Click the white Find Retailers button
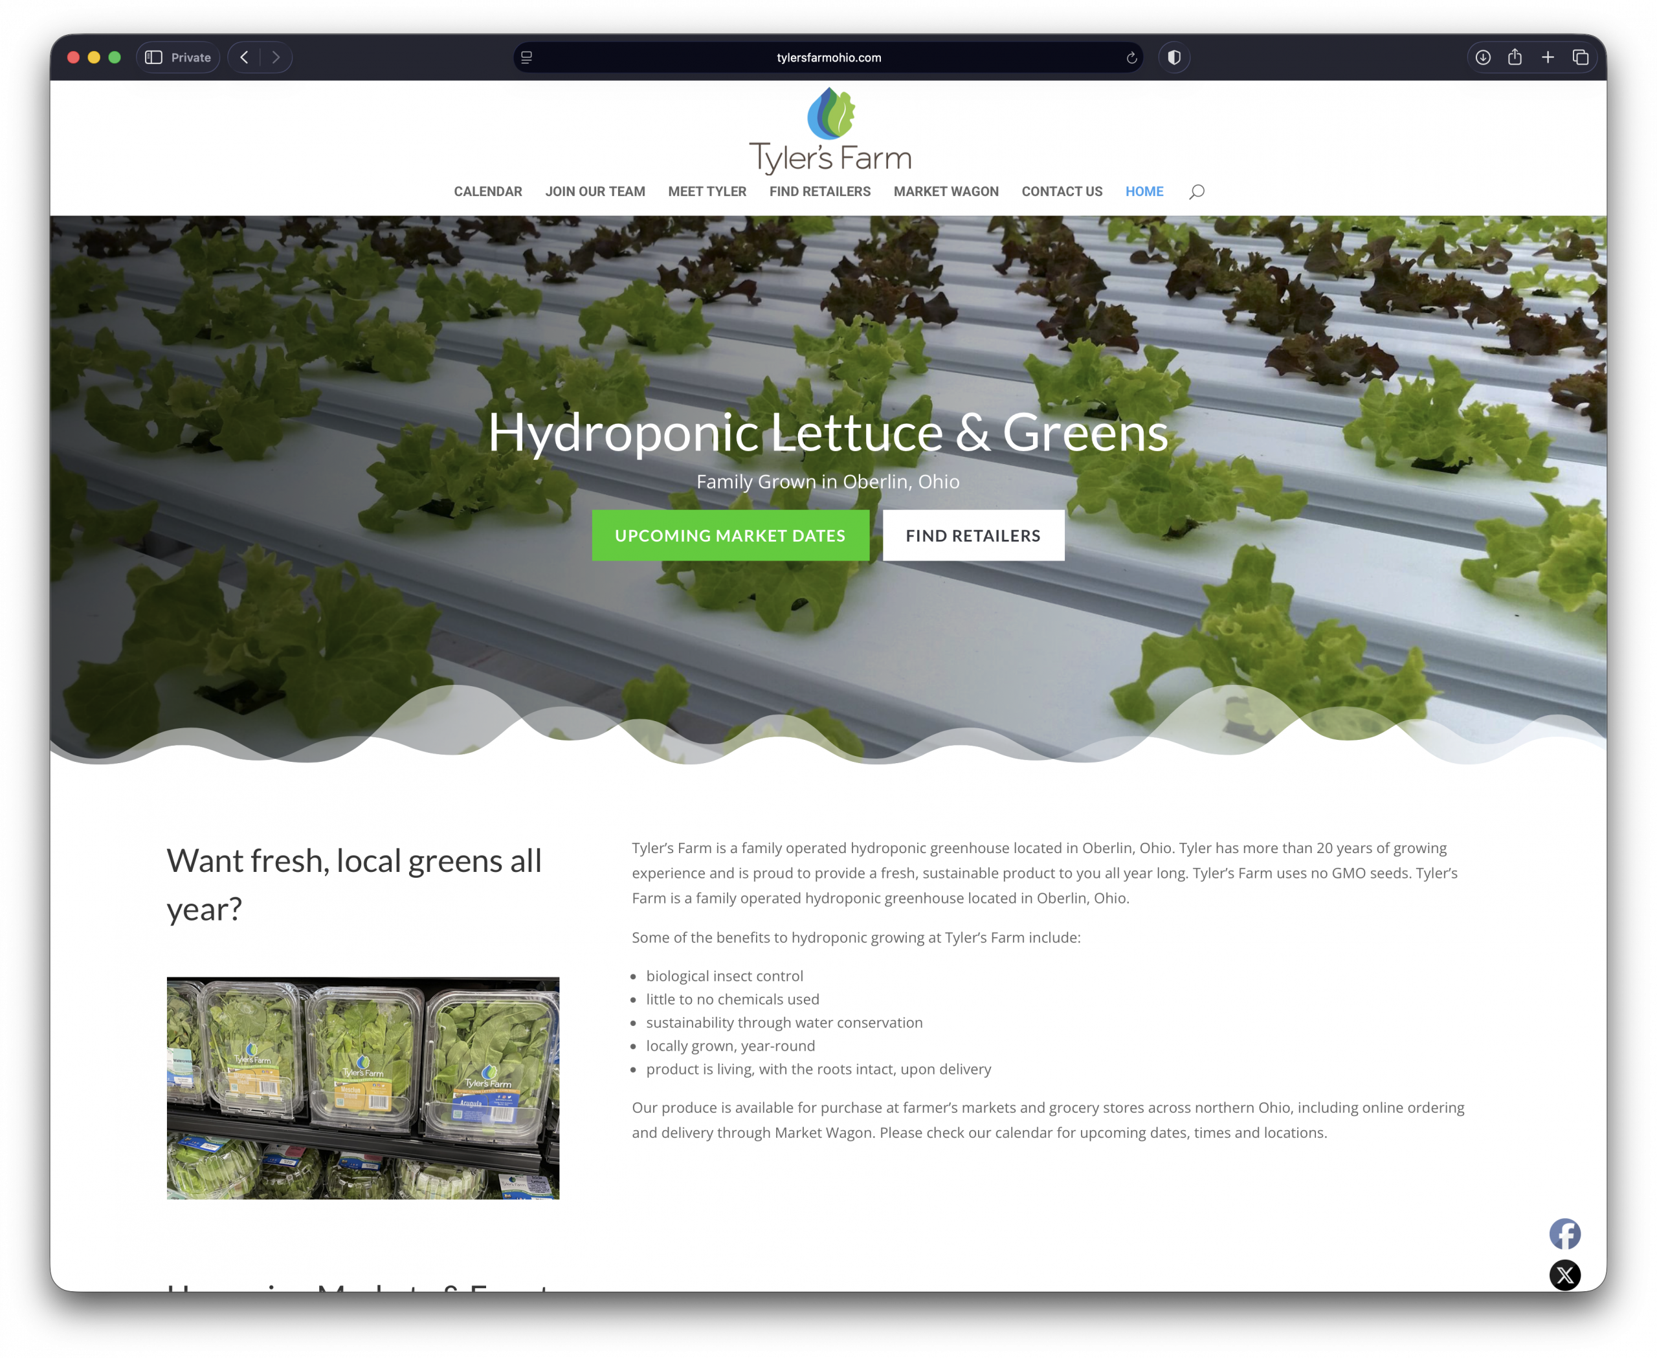The height and width of the screenshot is (1358, 1657). coord(973,535)
